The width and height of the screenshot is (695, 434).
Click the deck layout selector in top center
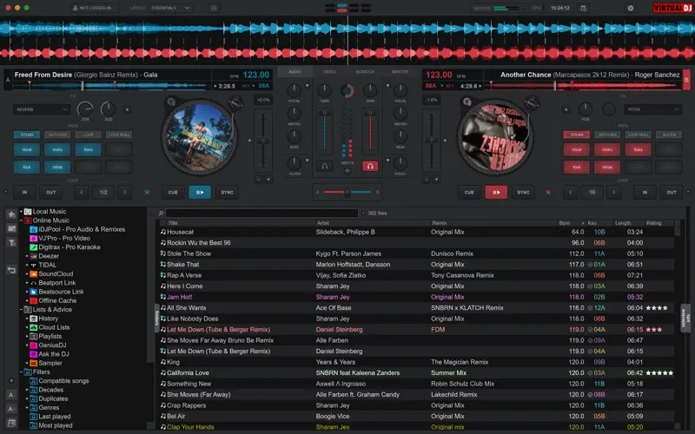pos(348,8)
